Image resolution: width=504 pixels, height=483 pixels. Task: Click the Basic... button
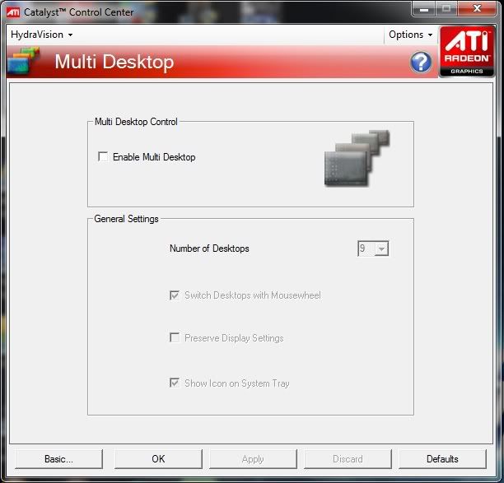pos(58,459)
